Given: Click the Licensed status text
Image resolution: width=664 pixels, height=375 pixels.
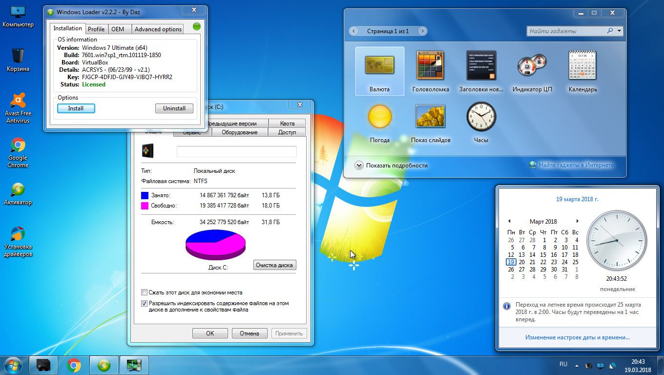Looking at the screenshot, I should tap(94, 84).
